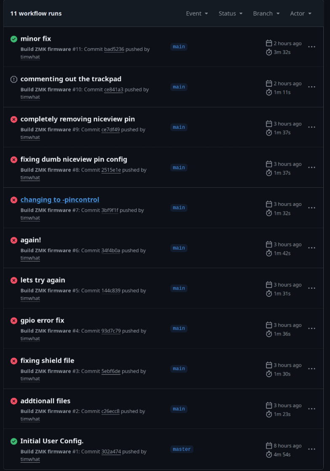
Task: Open the Status filter dropdown
Action: 231,13
